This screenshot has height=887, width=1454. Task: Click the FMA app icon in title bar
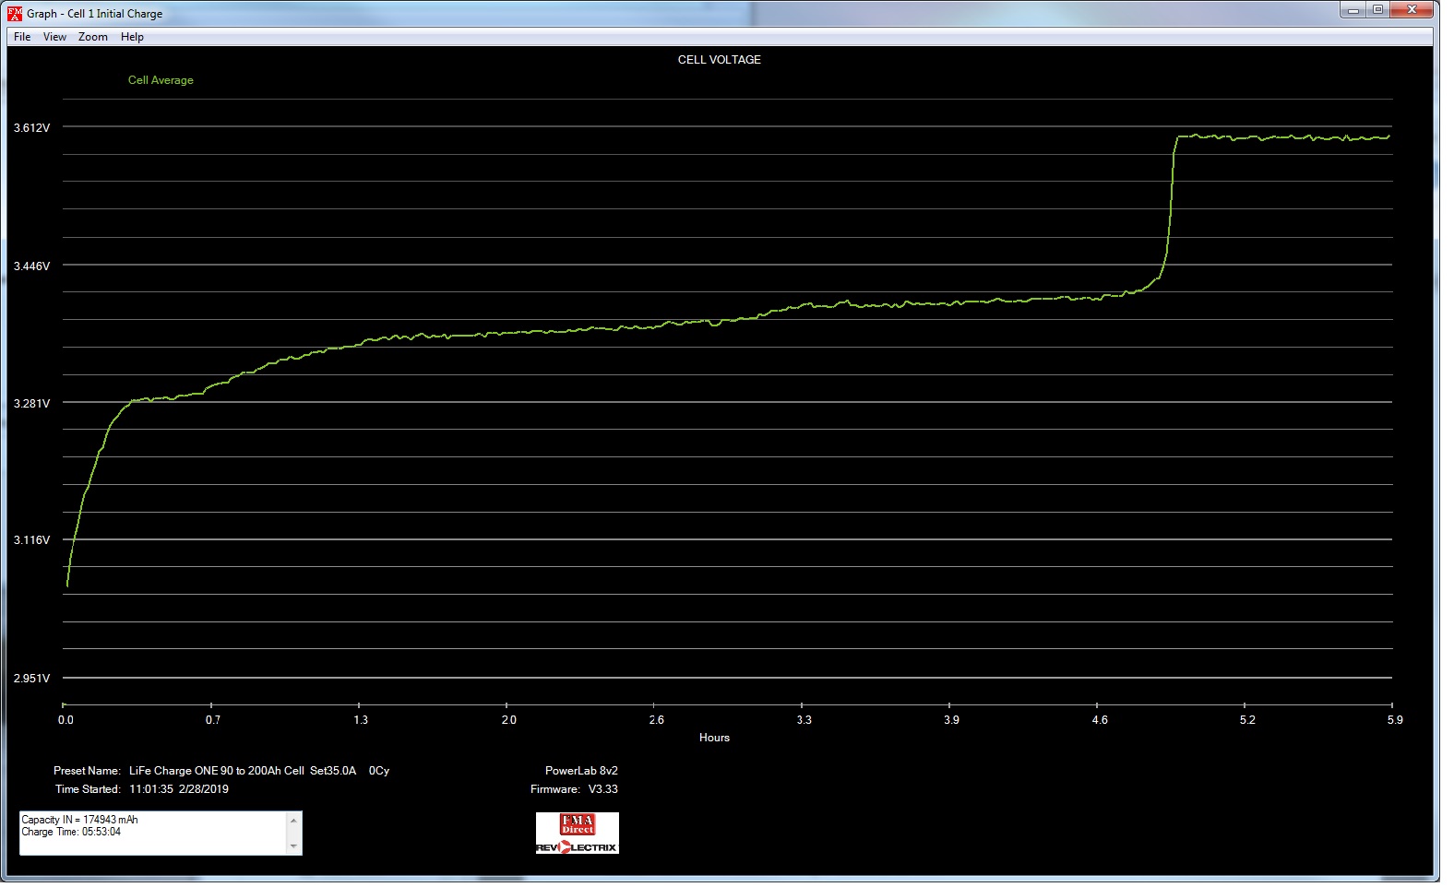15,13
